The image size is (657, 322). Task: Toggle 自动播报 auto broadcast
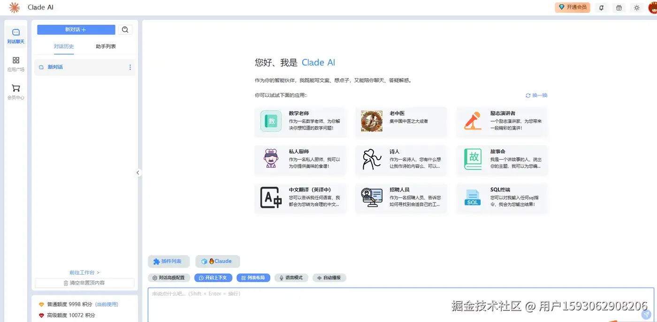(x=329, y=278)
